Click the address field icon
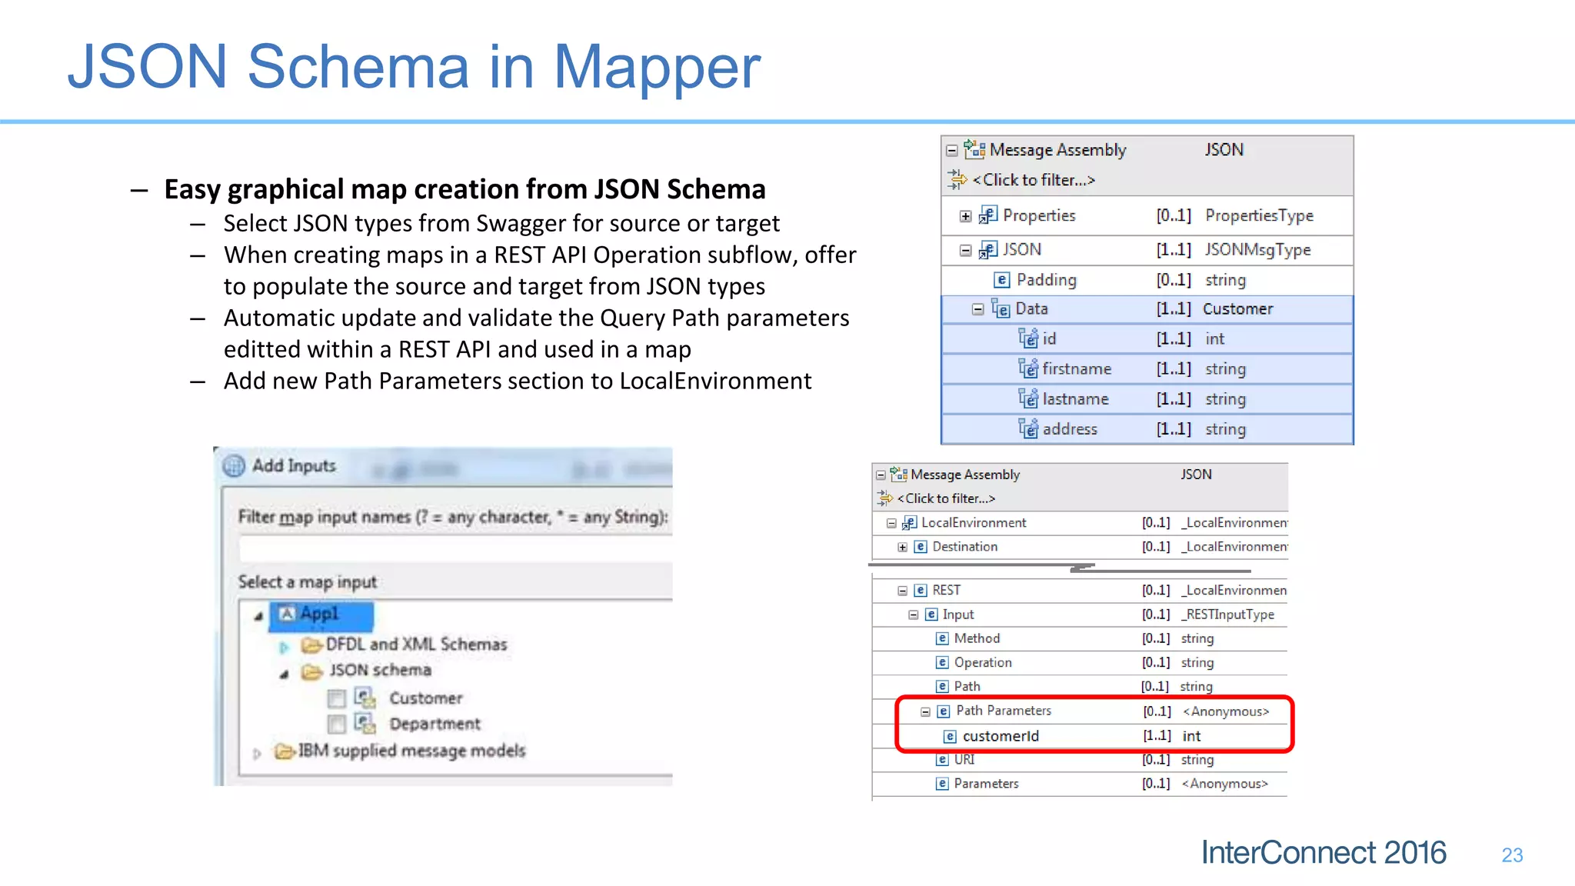The height and width of the screenshot is (886, 1575). [1028, 428]
